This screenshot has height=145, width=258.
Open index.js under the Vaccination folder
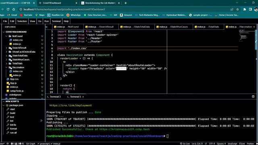pos(17,75)
